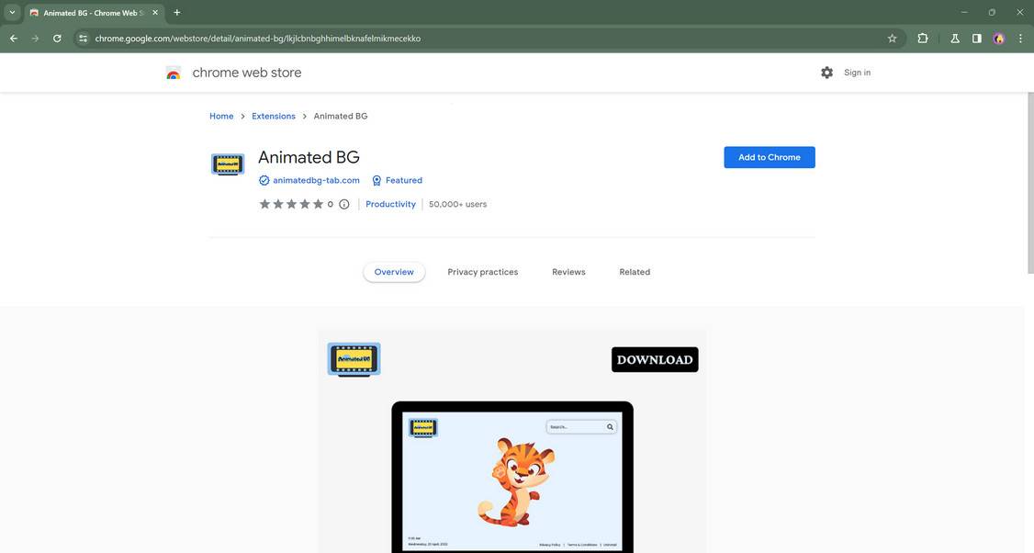Image resolution: width=1034 pixels, height=553 pixels.
Task: Bookmark this page with the star icon
Action: (893, 39)
